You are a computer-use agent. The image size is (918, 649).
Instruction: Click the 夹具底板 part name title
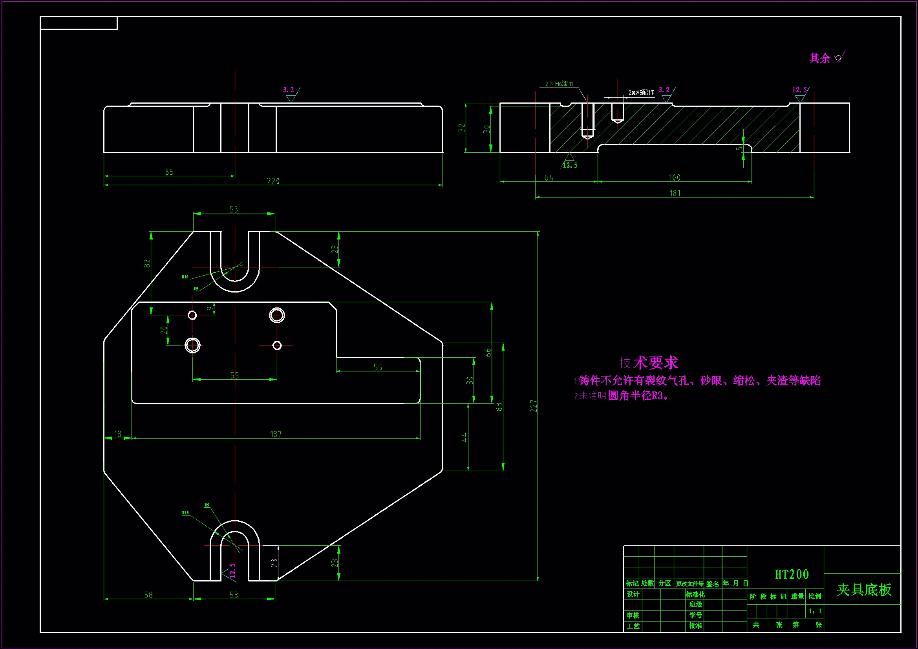[864, 590]
